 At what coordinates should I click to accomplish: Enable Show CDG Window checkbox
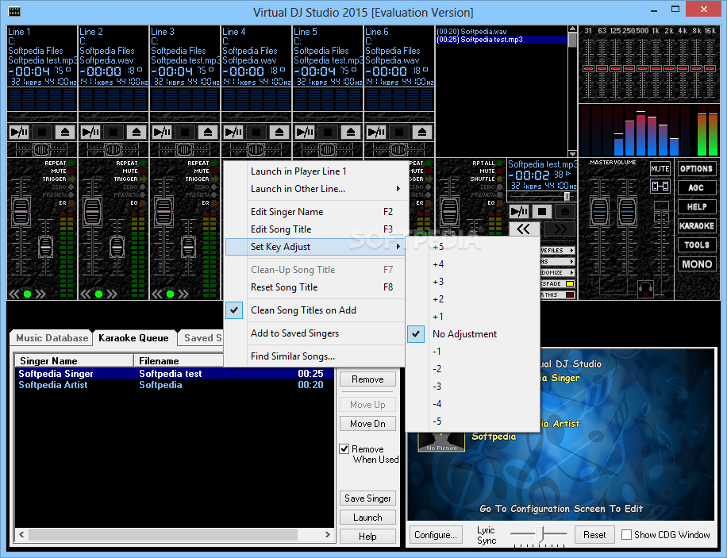click(626, 535)
